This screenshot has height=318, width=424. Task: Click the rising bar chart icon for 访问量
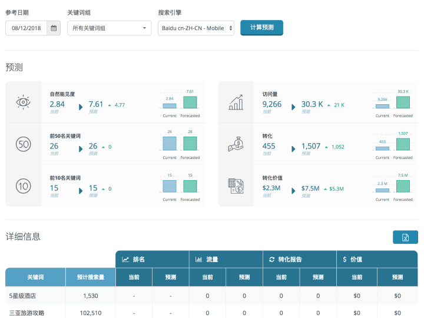(x=236, y=102)
